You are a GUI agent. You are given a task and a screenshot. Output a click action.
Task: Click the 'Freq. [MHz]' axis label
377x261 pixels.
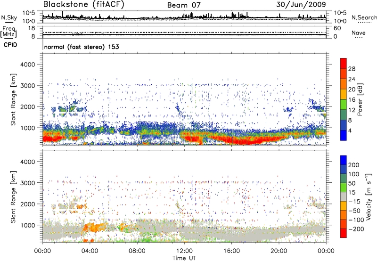pos(8,32)
